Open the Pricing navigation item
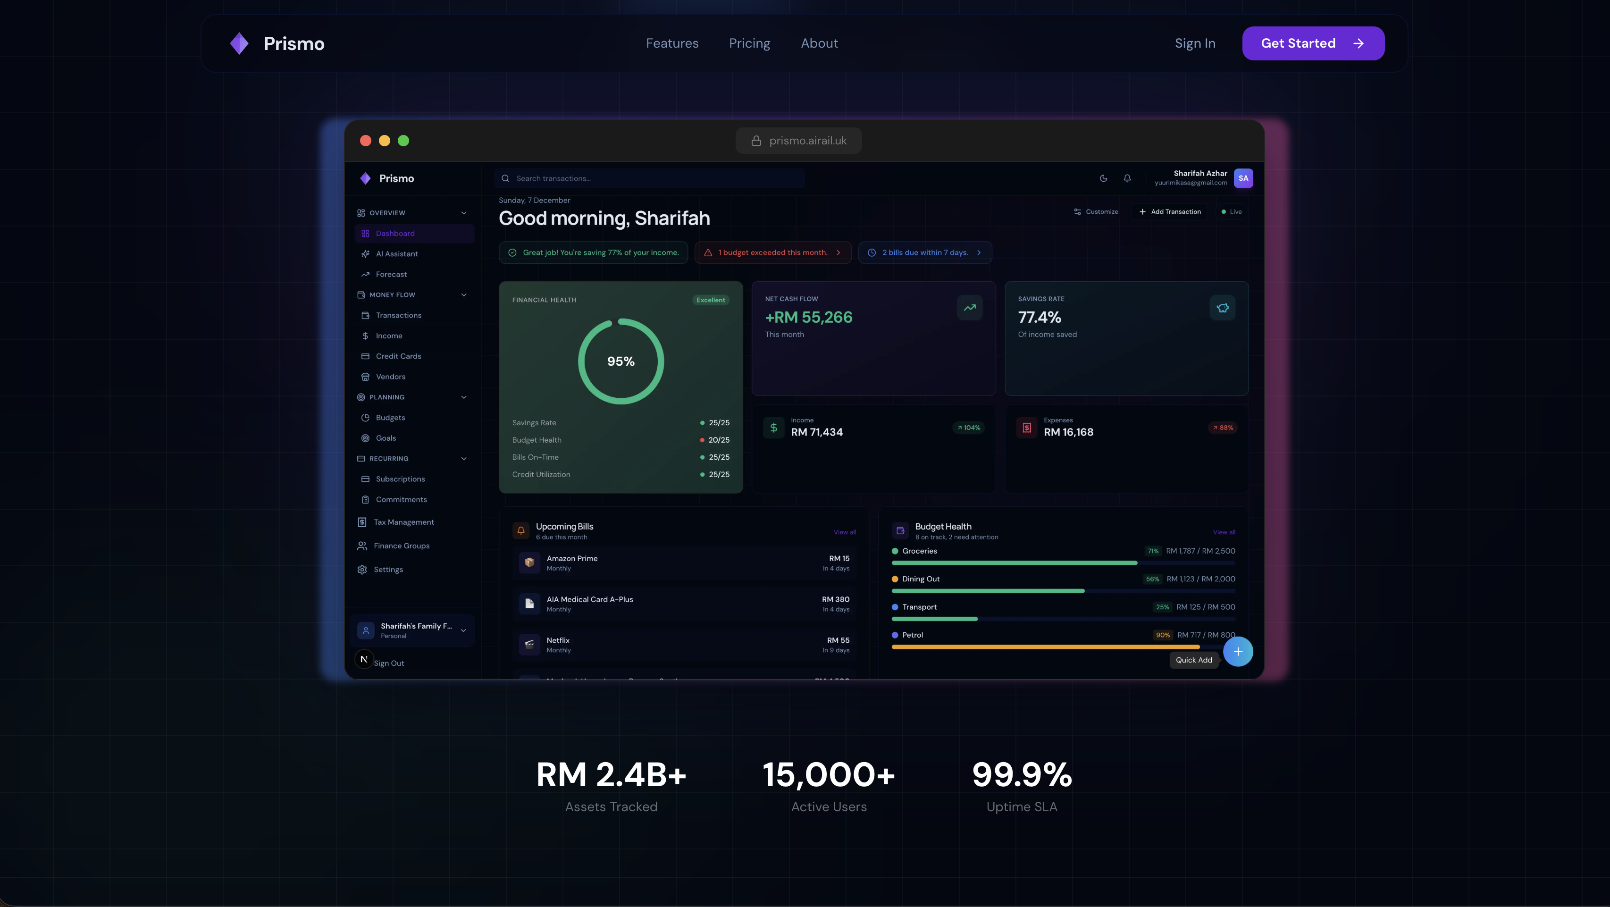1610x907 pixels. 749,43
